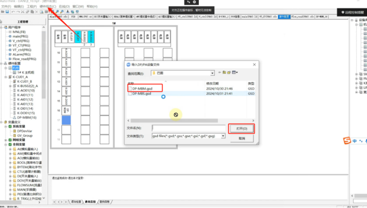Click the back arrow in file dialog
This screenshot has width=367, height=208.
220,73
